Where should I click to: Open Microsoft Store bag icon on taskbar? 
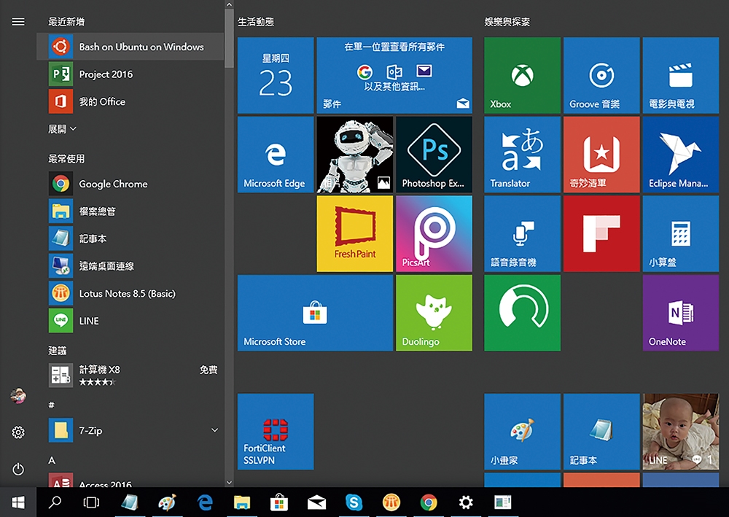coord(279,502)
